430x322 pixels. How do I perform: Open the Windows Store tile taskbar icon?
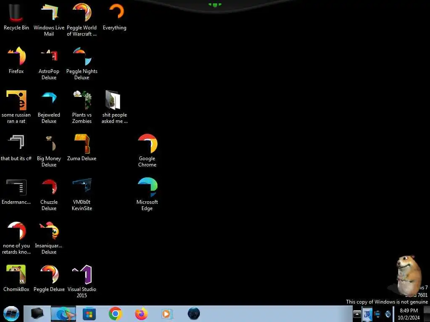pyautogui.click(x=89, y=314)
